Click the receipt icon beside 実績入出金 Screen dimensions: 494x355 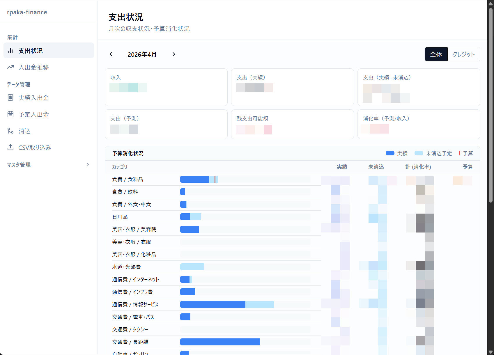(10, 98)
